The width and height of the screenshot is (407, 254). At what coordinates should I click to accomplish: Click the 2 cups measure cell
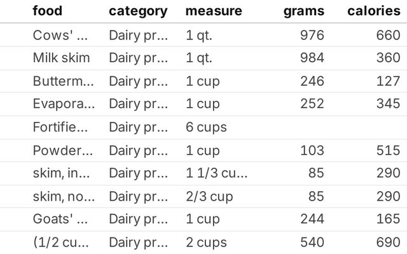(206, 242)
